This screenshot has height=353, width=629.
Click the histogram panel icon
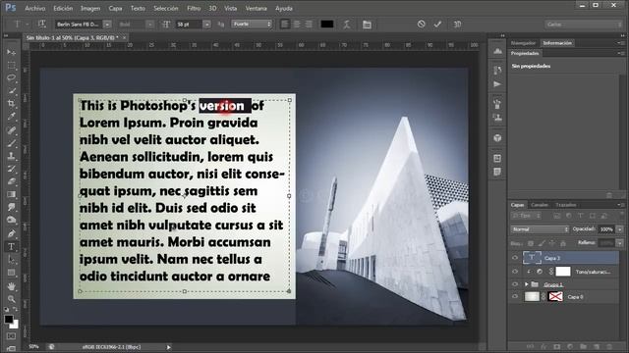coord(497,51)
